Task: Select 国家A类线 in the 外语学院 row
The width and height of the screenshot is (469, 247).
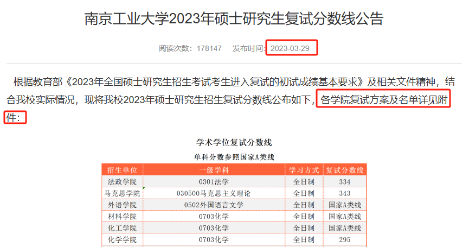Action: click(345, 205)
